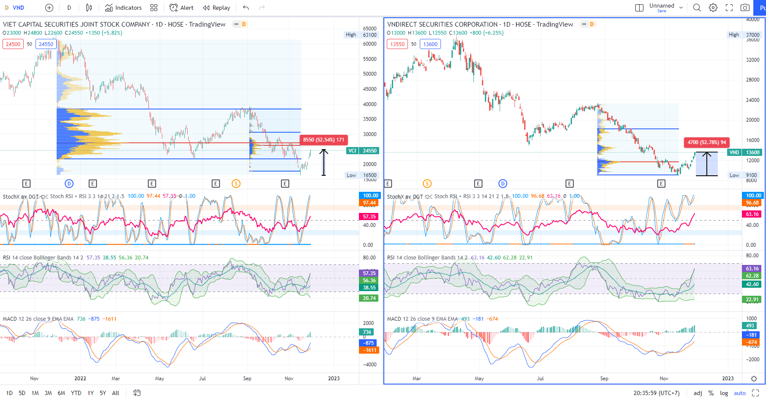Create a new Alert

click(x=181, y=8)
